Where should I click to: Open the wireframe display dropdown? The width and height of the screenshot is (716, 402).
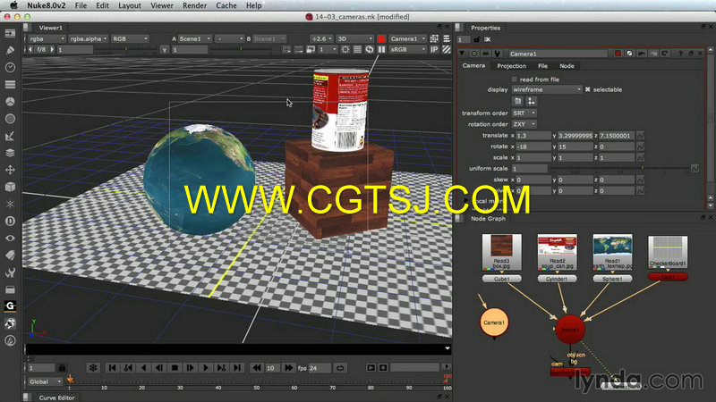click(547, 90)
